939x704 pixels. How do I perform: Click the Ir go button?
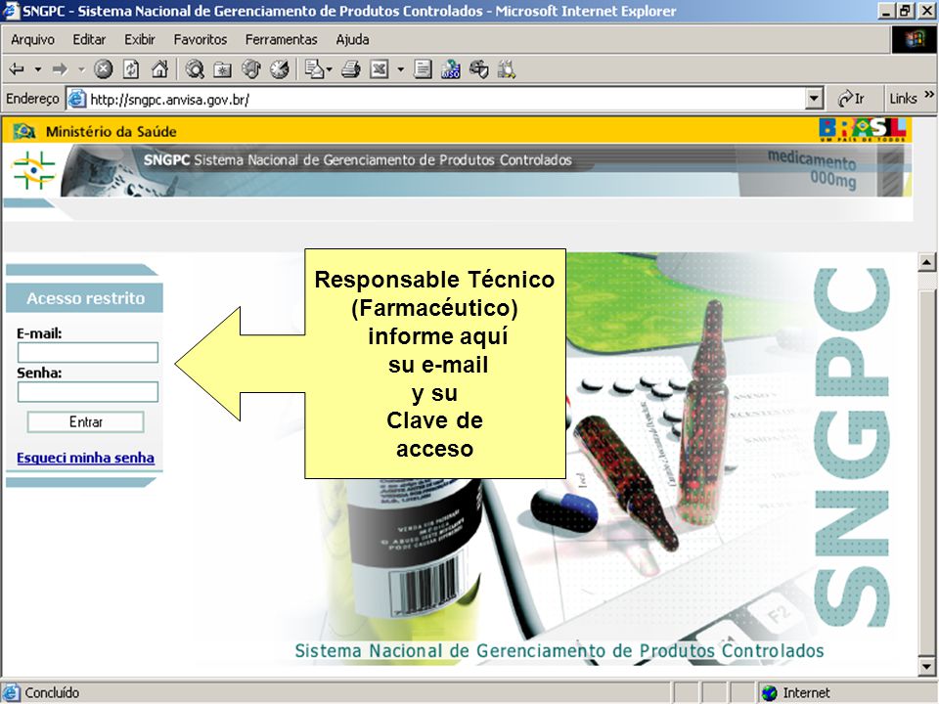pos(851,99)
